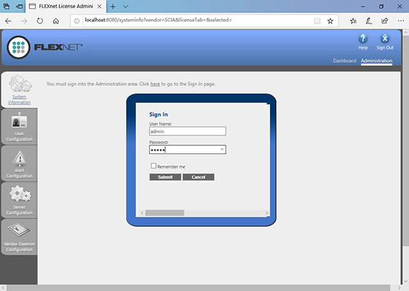
Task: Click the set tabs aside icon
Action: click(19, 7)
